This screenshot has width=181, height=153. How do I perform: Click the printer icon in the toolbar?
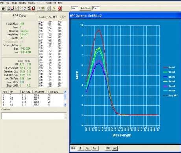(3, 8)
